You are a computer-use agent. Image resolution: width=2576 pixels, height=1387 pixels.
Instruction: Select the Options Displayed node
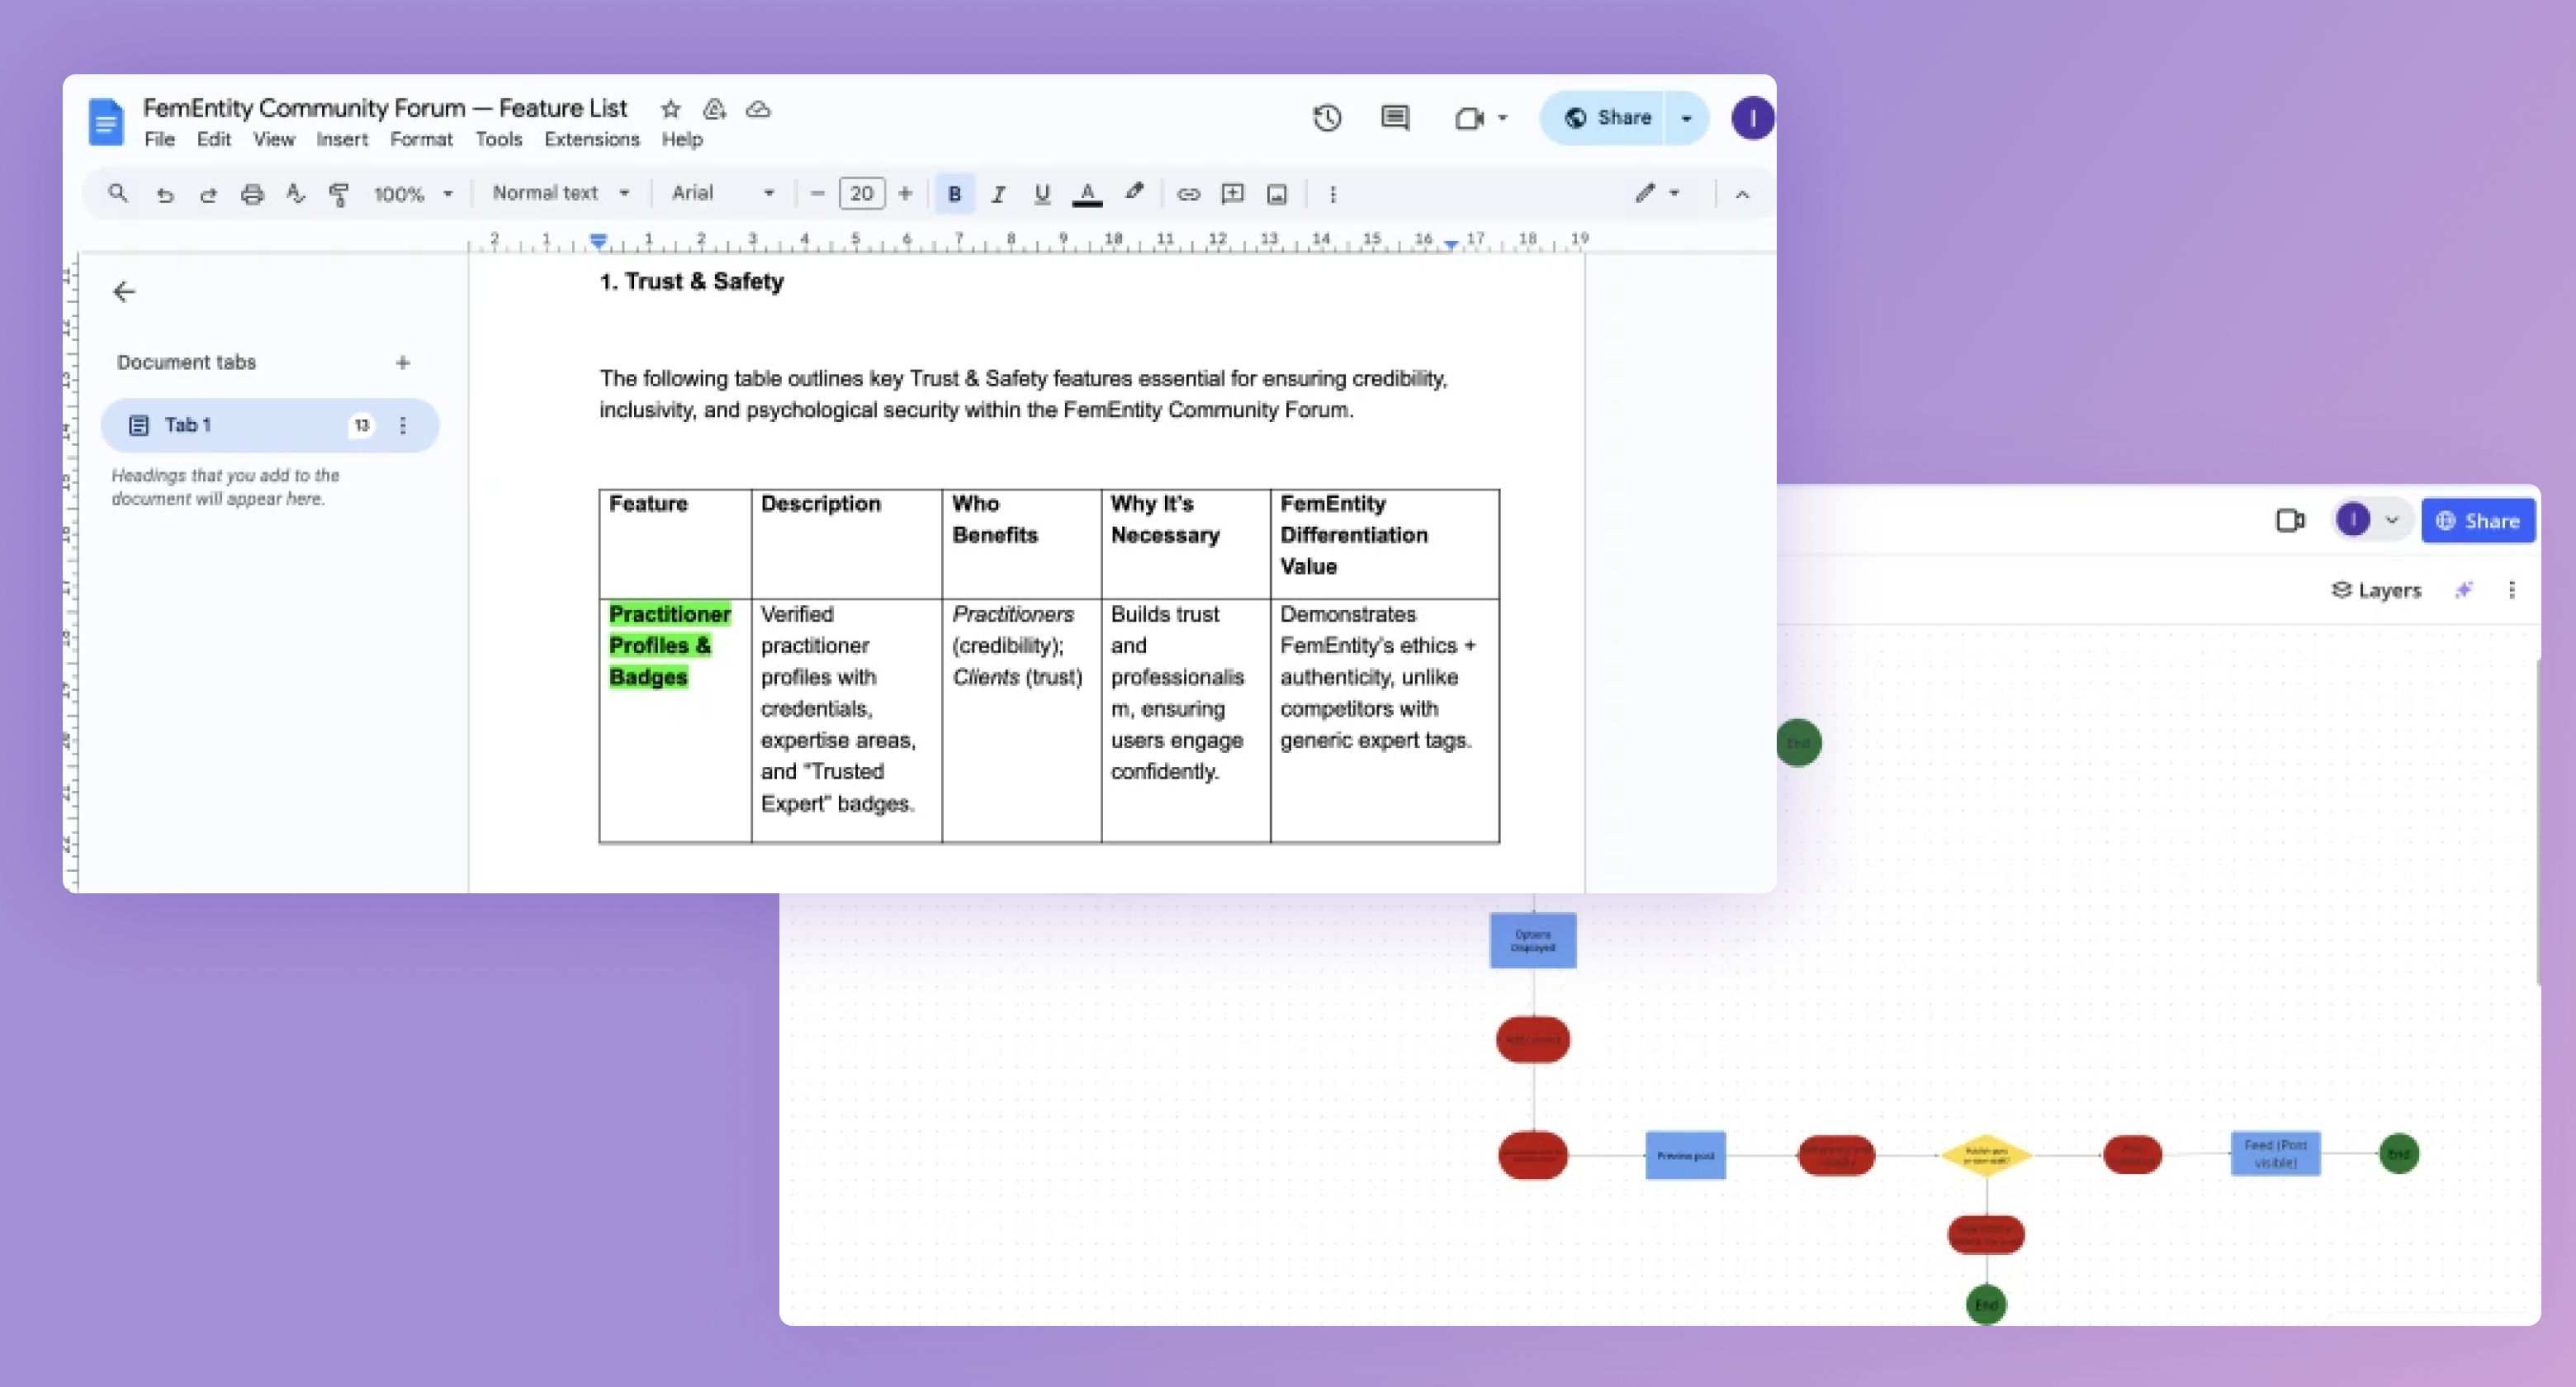point(1532,940)
